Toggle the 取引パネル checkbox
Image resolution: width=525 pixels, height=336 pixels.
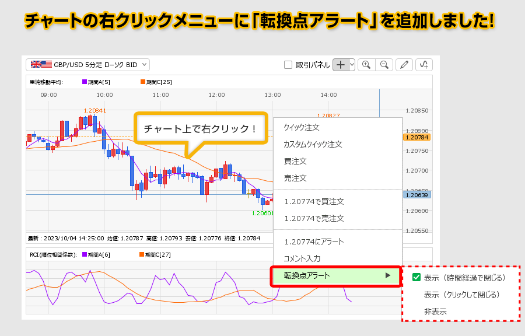(x=288, y=65)
